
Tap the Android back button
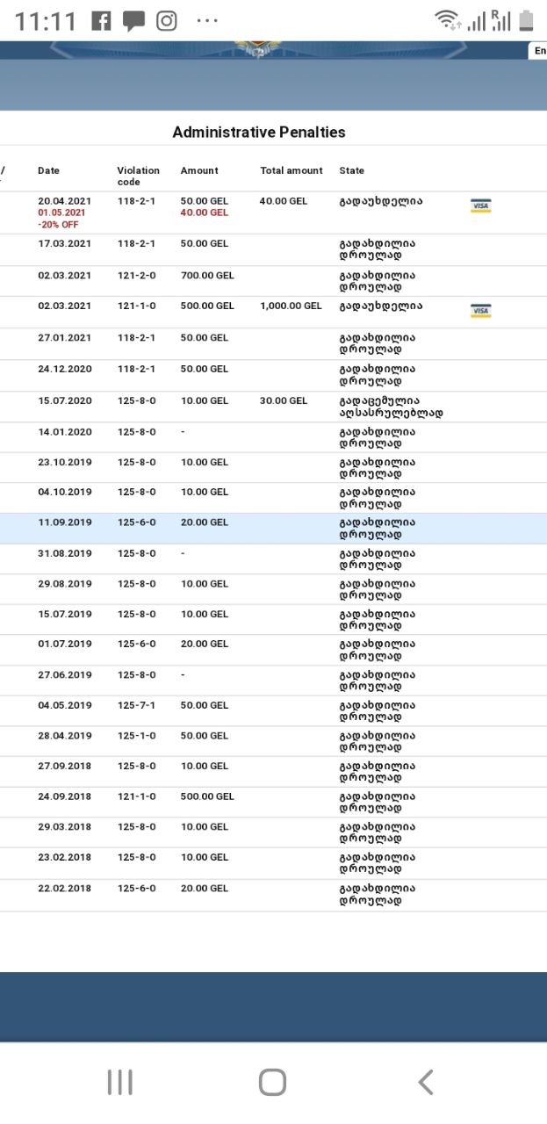click(426, 1082)
